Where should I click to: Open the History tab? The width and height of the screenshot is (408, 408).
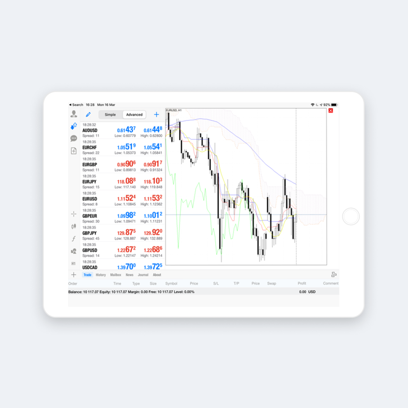[101, 275]
